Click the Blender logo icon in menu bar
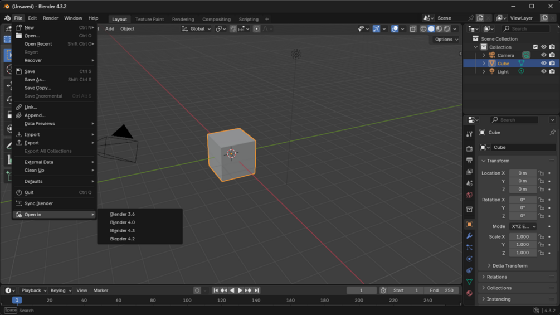The width and height of the screenshot is (560, 315). (x=7, y=18)
